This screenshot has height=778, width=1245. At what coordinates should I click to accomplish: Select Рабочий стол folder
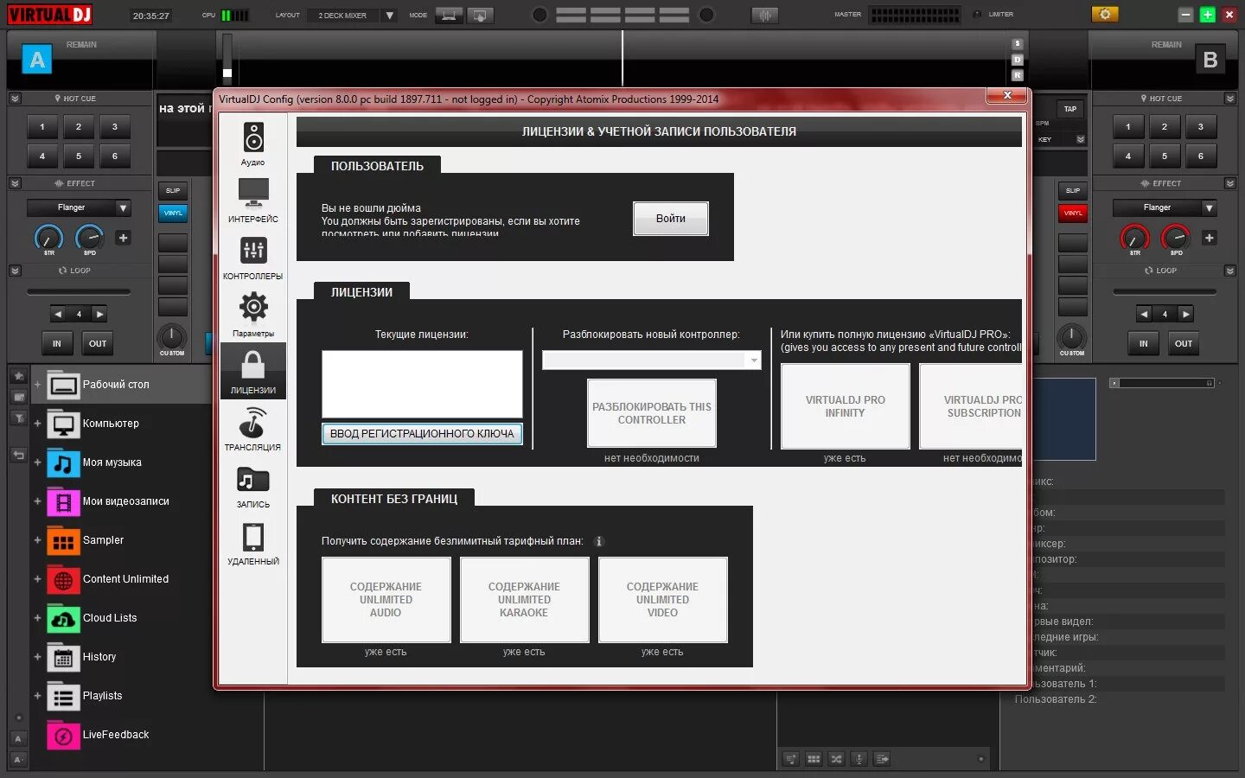[x=116, y=385]
